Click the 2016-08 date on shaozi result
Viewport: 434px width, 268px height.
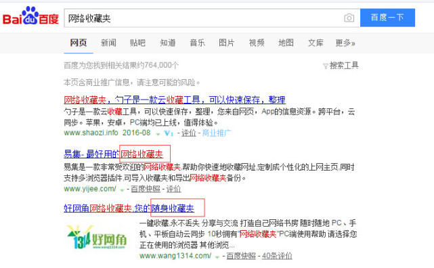tap(137, 133)
